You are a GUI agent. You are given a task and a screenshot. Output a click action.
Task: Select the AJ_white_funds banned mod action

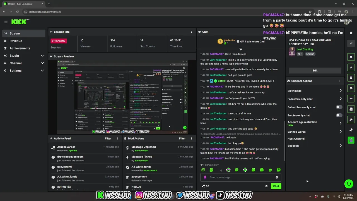pos(159,169)
